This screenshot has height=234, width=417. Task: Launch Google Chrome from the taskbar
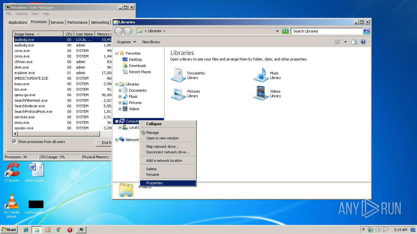coord(59,230)
